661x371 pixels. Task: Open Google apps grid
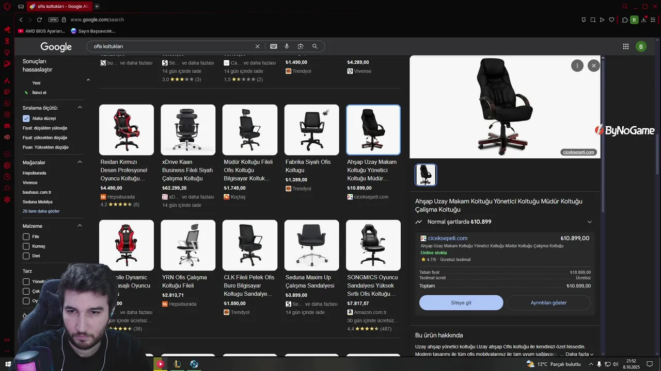click(626, 46)
